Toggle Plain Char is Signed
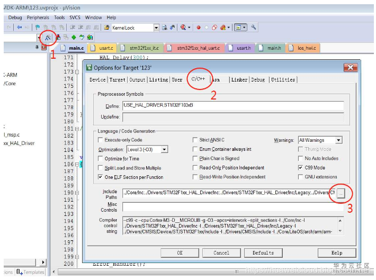 (195, 158)
